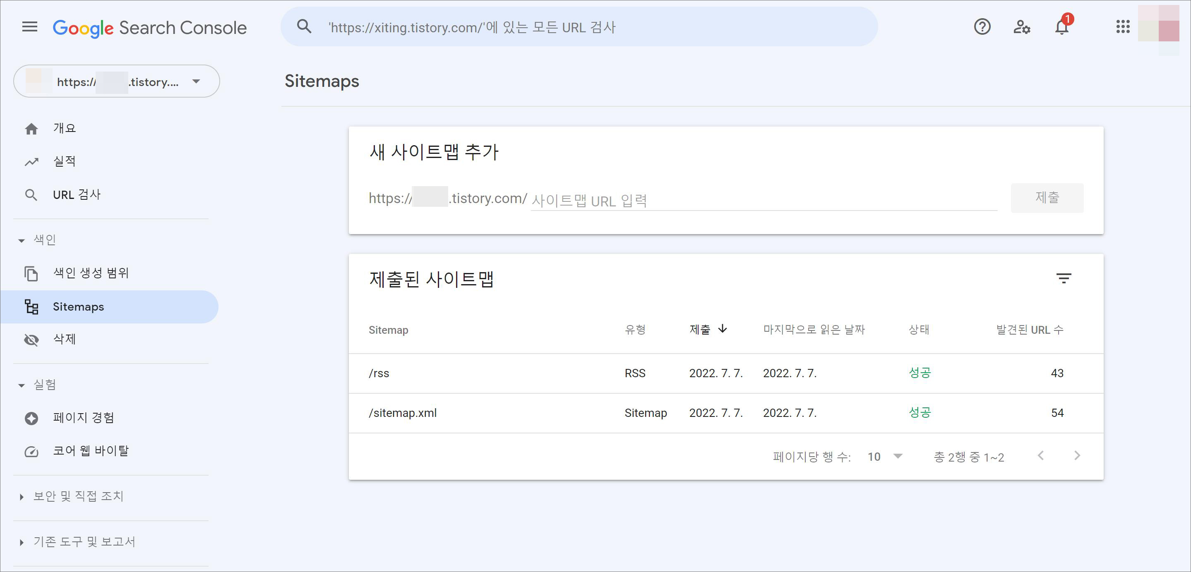1191x572 pixels.
Task: Open 개요 overview page
Action: click(64, 128)
